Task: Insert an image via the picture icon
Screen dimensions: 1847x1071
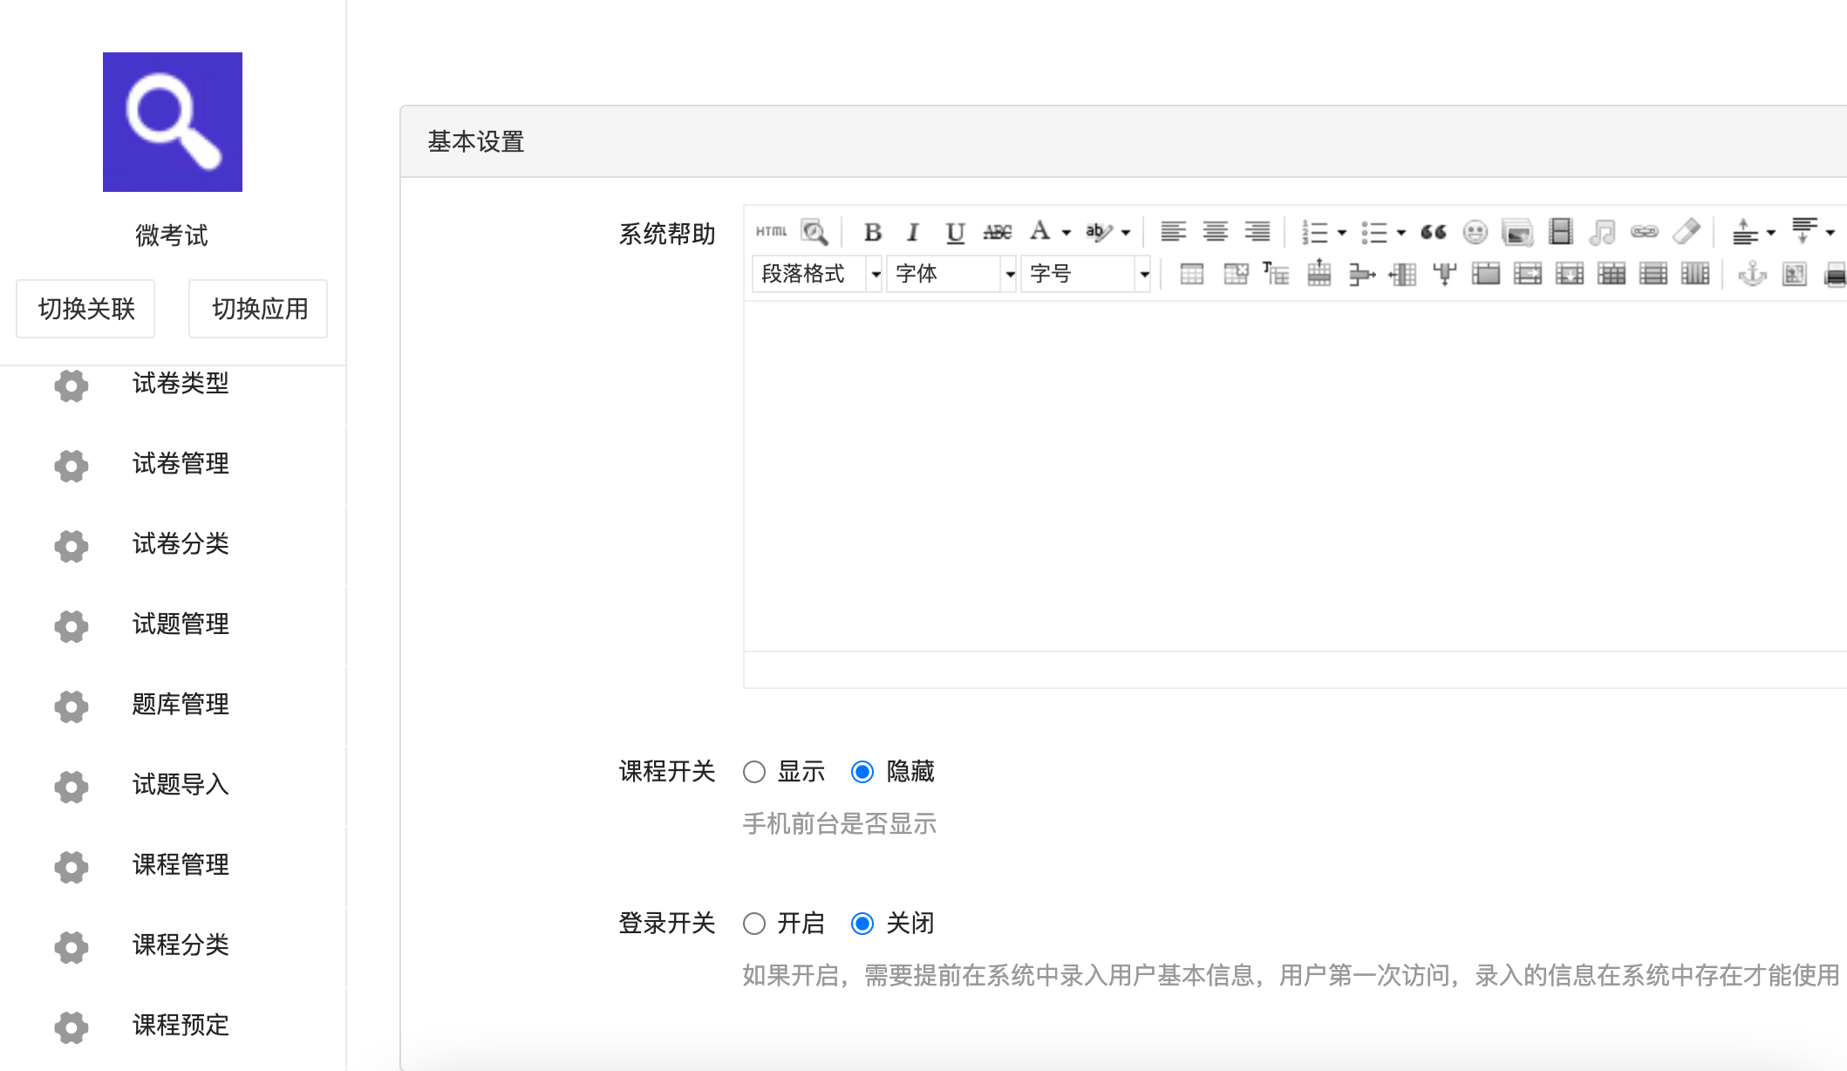Action: pos(1517,232)
